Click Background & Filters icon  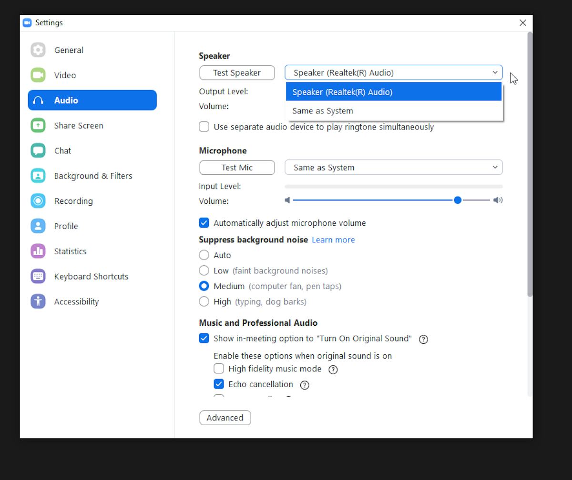38,176
